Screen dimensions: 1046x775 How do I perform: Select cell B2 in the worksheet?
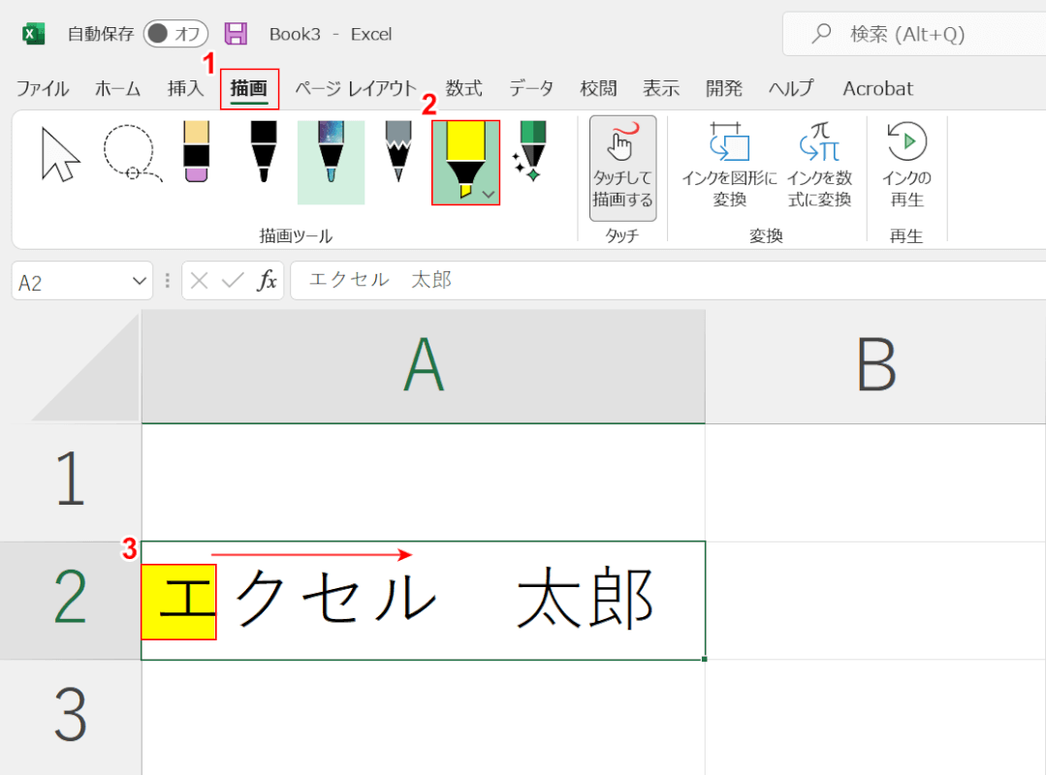click(872, 601)
